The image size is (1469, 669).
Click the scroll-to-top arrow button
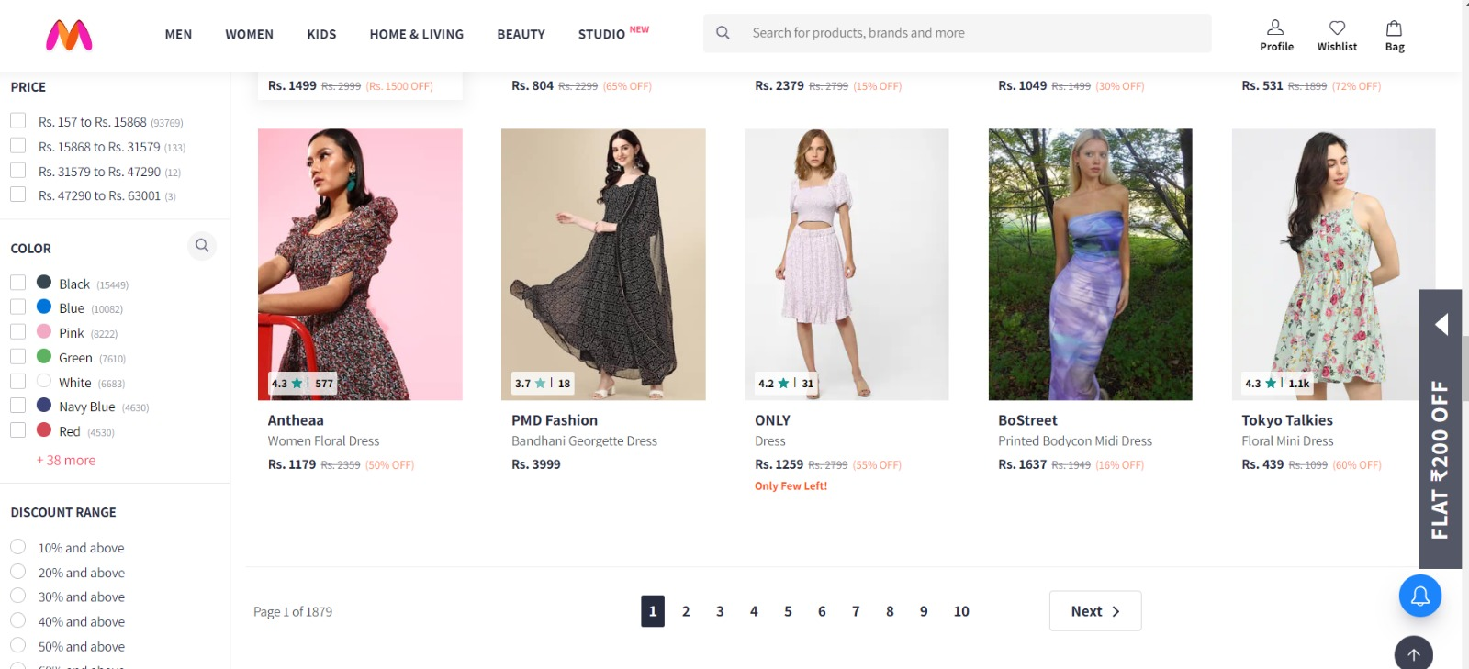pos(1413,653)
